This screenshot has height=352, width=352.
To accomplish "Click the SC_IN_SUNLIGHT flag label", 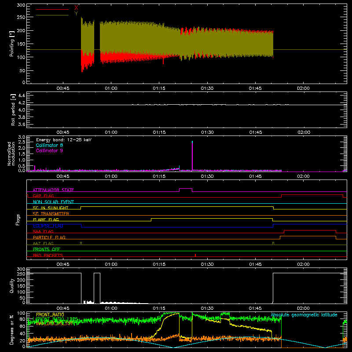I will pos(51,208).
